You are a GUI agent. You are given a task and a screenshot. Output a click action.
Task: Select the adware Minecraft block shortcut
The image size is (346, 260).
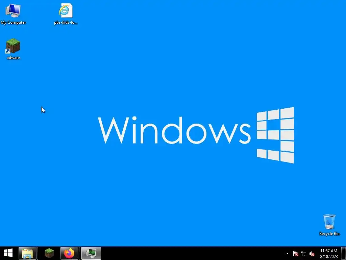13,49
